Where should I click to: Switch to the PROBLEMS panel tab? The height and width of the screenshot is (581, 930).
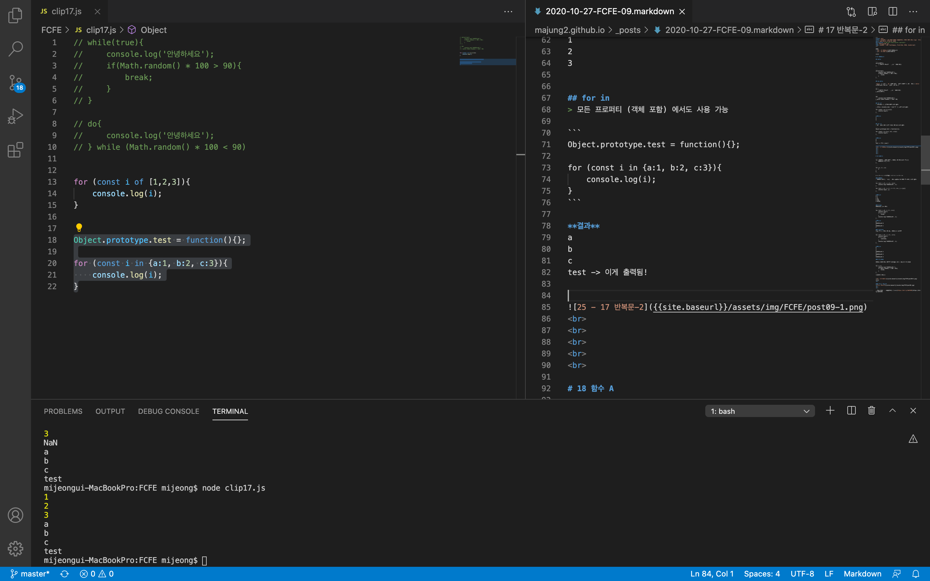pos(63,411)
